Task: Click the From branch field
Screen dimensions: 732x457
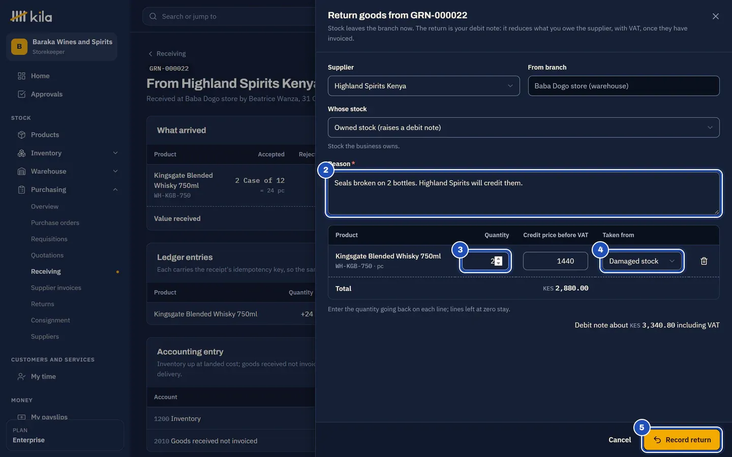Action: click(x=624, y=86)
